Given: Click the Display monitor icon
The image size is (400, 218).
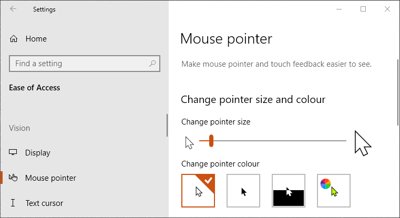Looking at the screenshot, I should (x=14, y=153).
